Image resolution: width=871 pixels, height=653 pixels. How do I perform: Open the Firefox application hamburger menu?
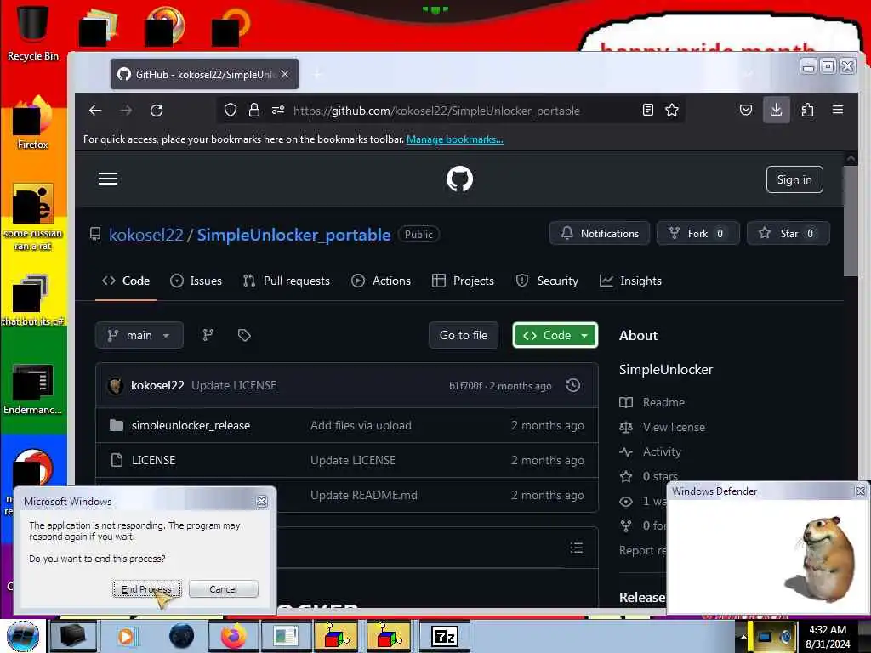click(x=838, y=110)
